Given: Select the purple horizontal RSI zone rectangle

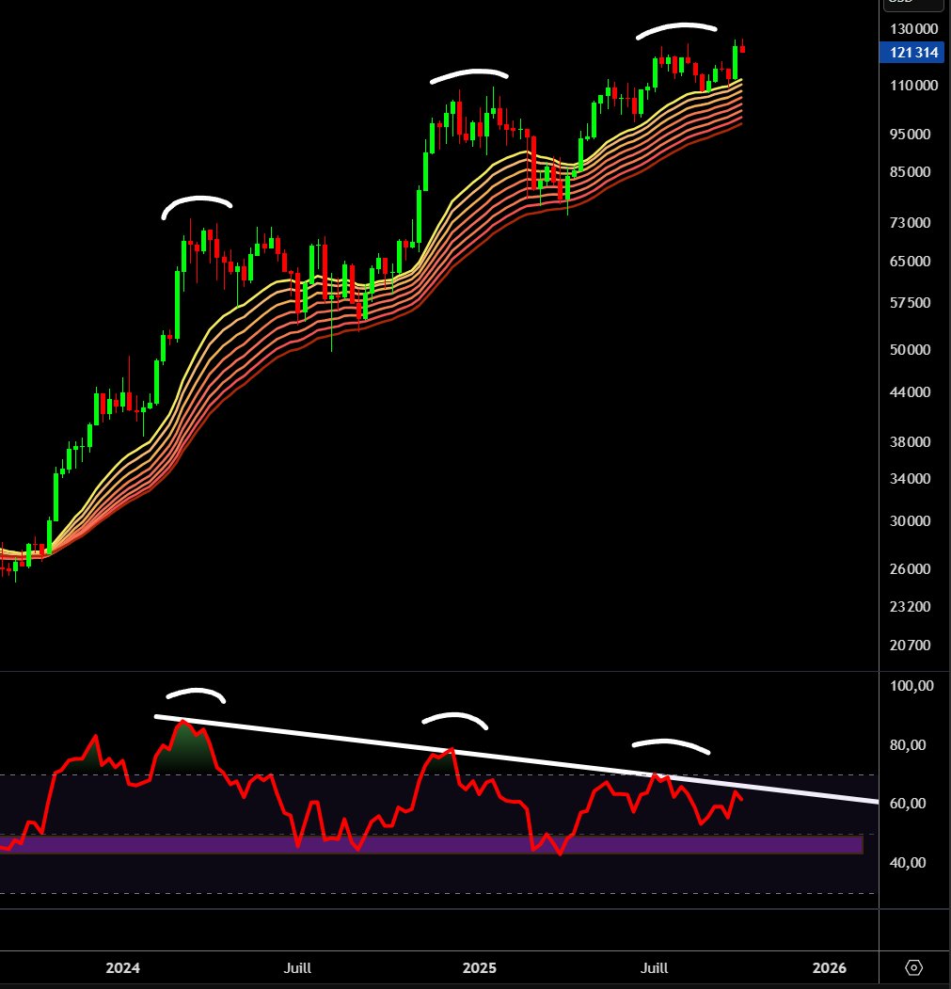Looking at the screenshot, I should point(432,845).
